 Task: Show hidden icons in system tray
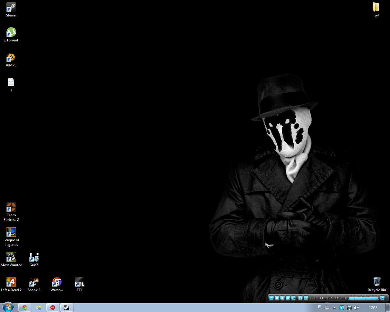[334, 308]
